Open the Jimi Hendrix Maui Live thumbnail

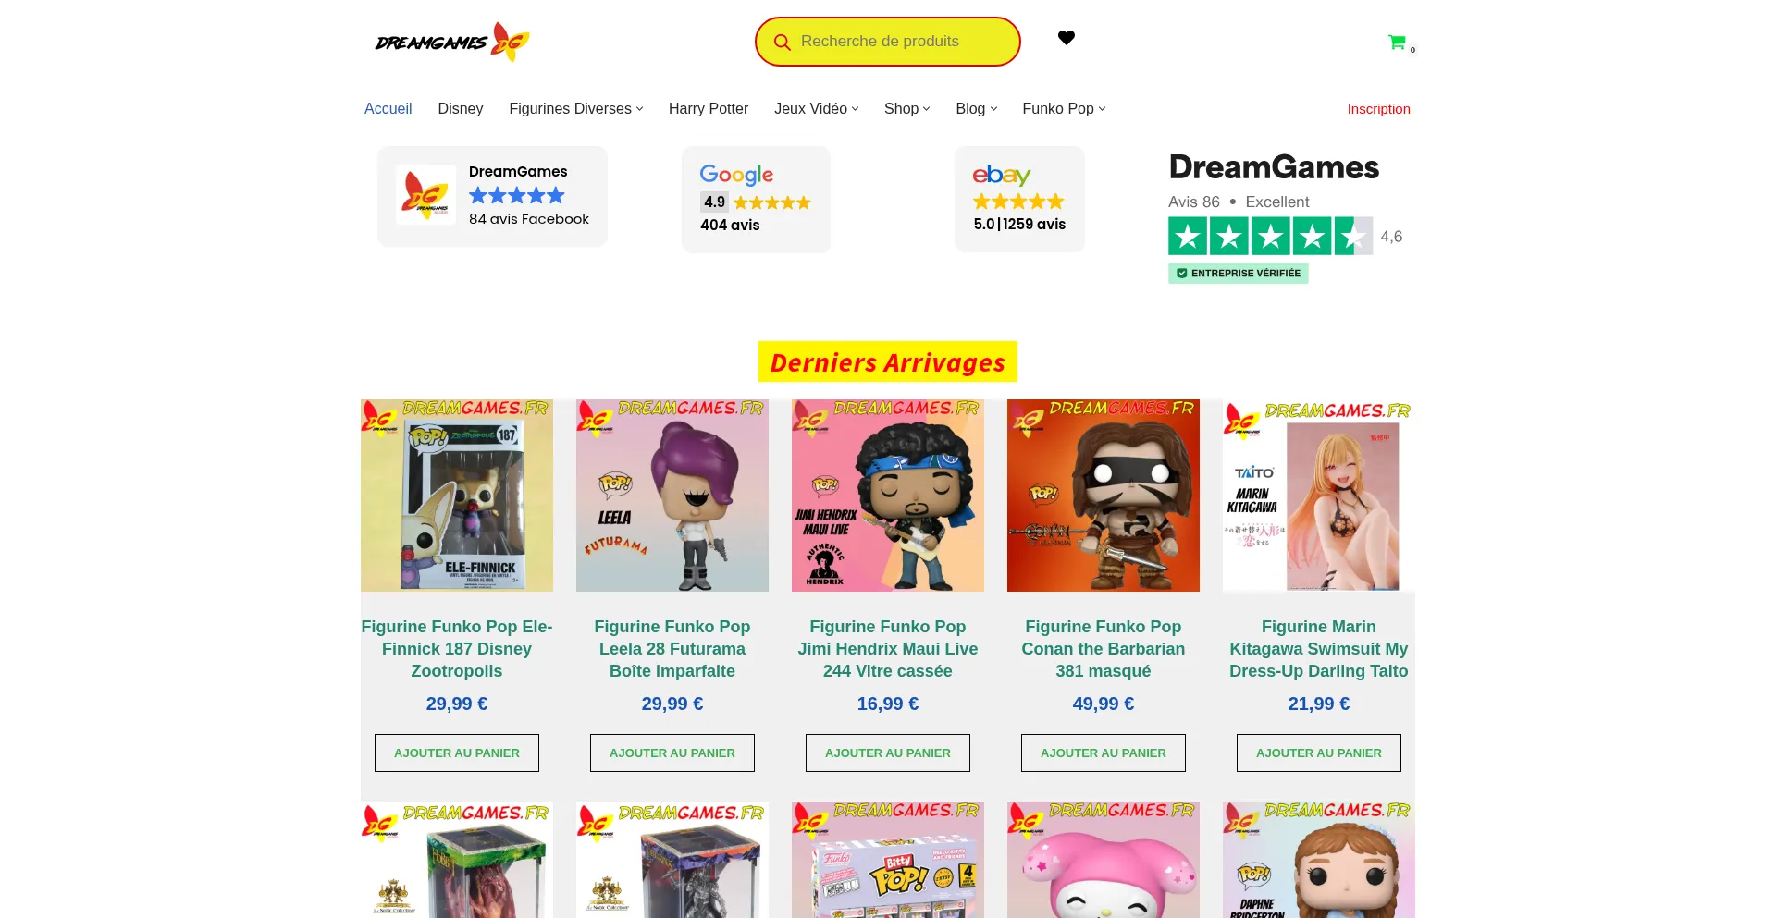(x=887, y=496)
